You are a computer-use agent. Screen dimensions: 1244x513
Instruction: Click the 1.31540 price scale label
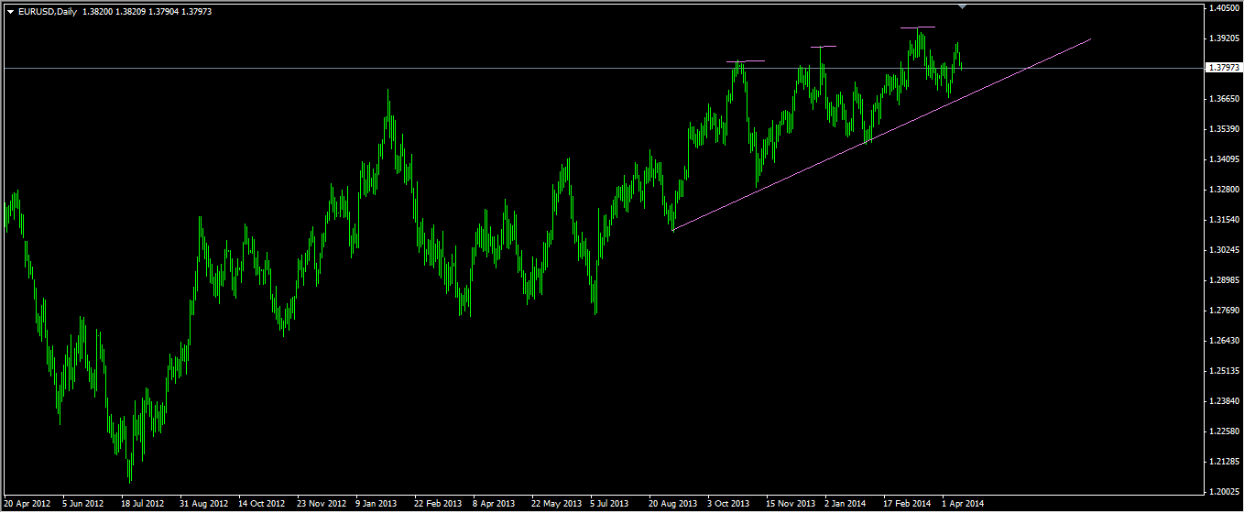click(x=1224, y=220)
